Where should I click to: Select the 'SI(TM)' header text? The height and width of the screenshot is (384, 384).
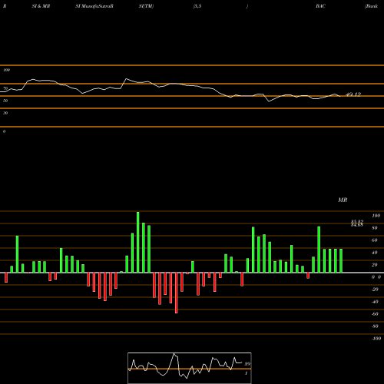pyautogui.click(x=146, y=6)
